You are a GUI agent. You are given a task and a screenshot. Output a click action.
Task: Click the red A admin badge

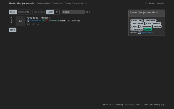point(47,21)
